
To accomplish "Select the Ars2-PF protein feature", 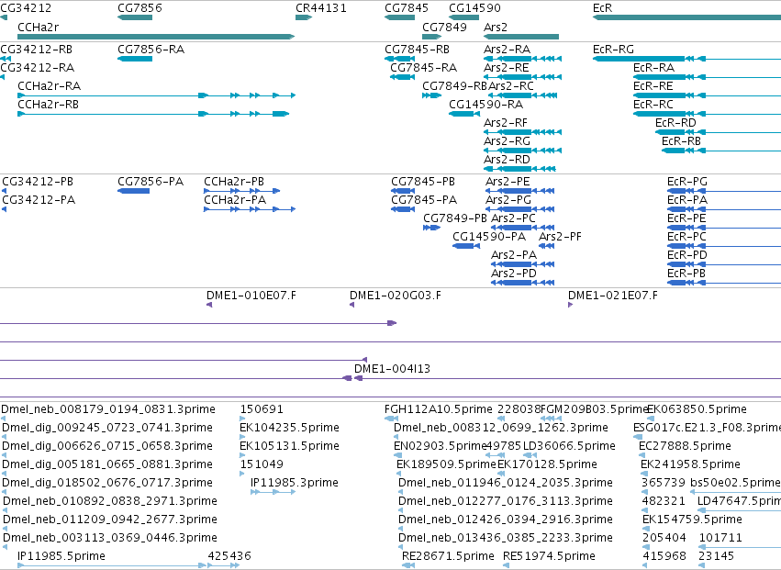I will [x=546, y=246].
